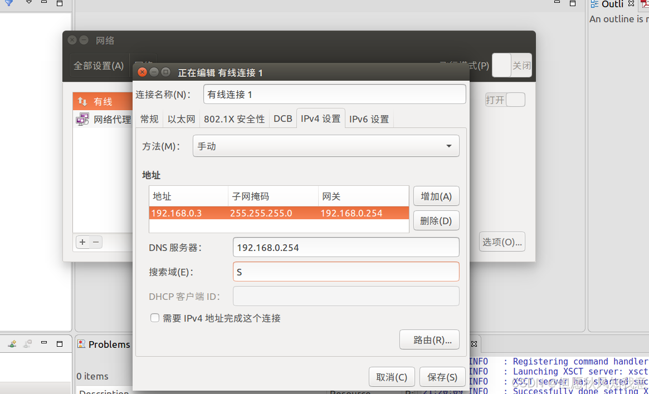Click the 路由(R)... button
Screen dimensions: 649x394
pos(429,339)
